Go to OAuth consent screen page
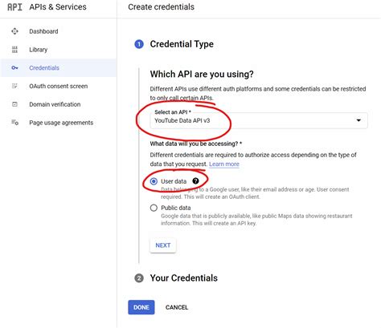Image resolution: width=381 pixels, height=328 pixels. tap(59, 86)
